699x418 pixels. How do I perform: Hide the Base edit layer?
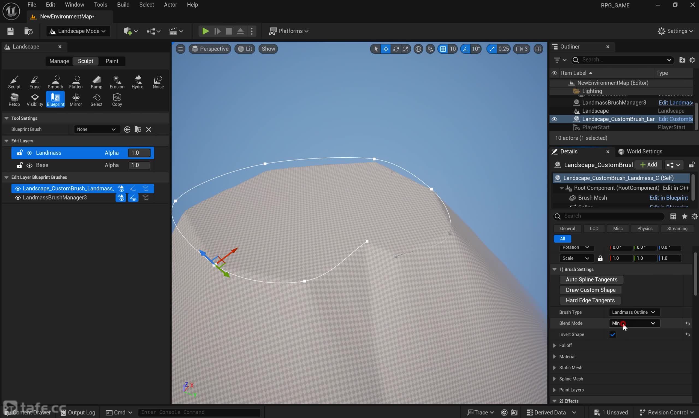coord(29,165)
